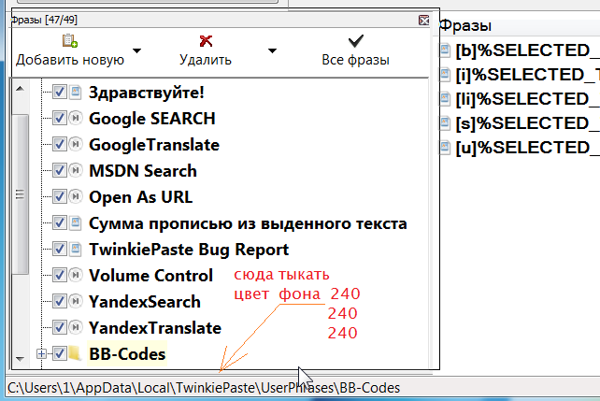Uncheck the Здравствуйте! phrase checkbox
Image resolution: width=600 pixels, height=401 pixels.
[59, 93]
